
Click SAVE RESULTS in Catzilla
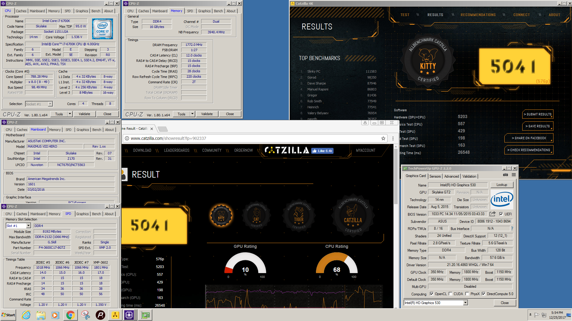tap(537, 126)
